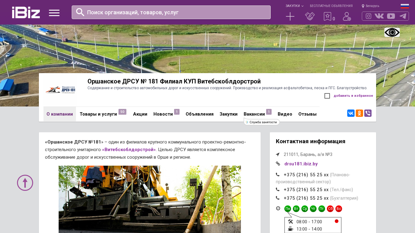415x233 pixels.
Task: Open the hamburger menu
Action: pos(54,13)
